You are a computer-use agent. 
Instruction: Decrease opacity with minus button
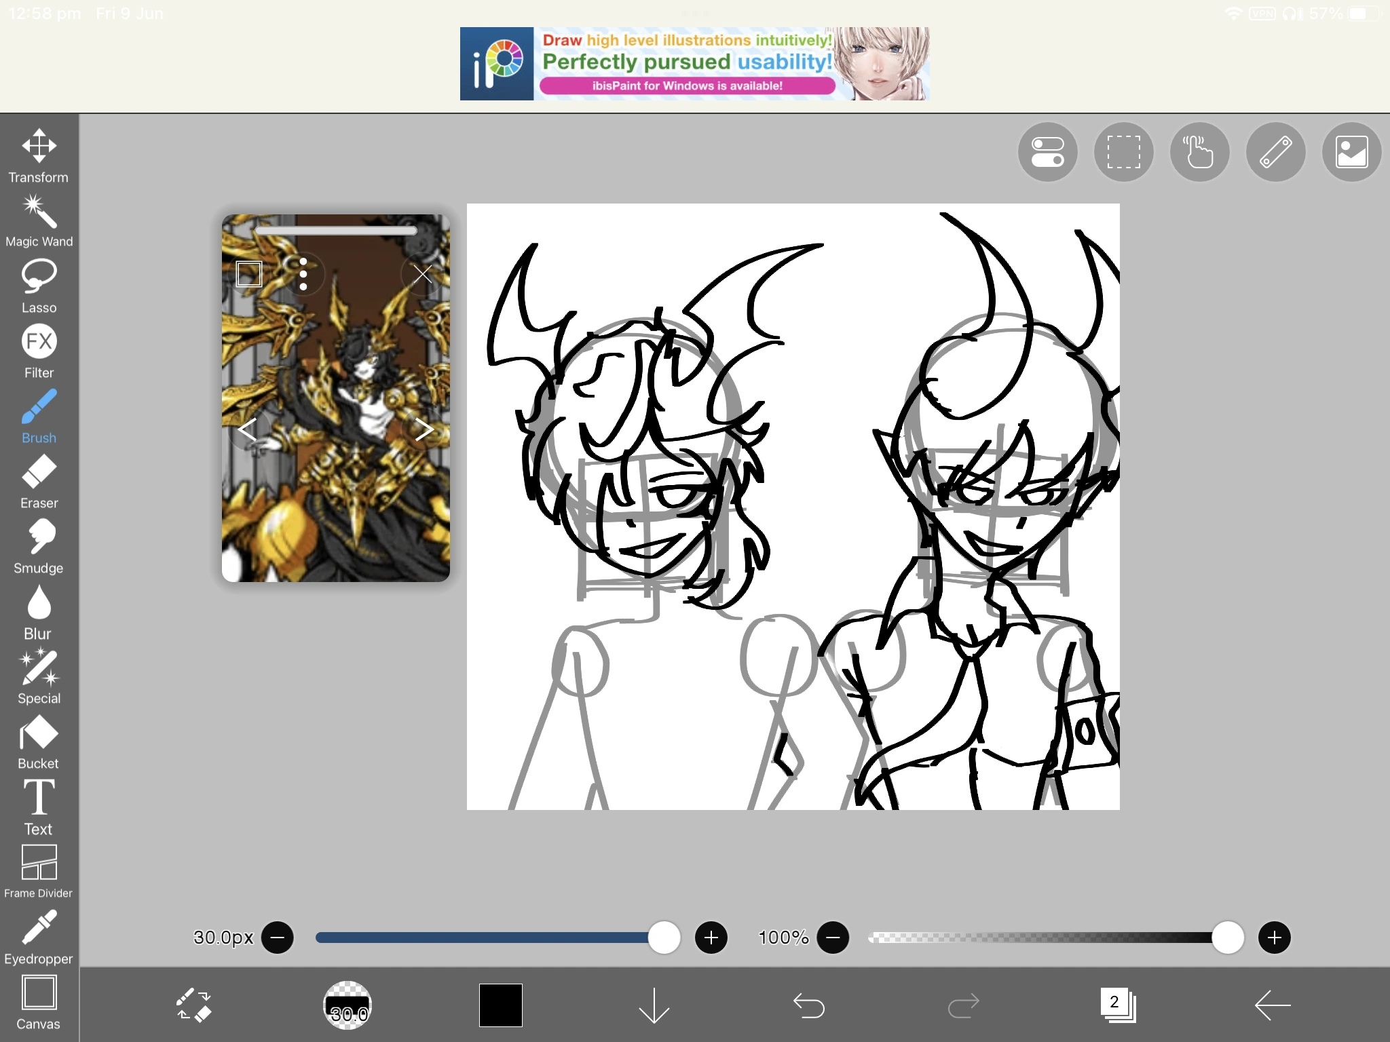coord(833,938)
